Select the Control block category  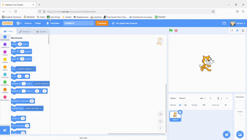pos(5,68)
